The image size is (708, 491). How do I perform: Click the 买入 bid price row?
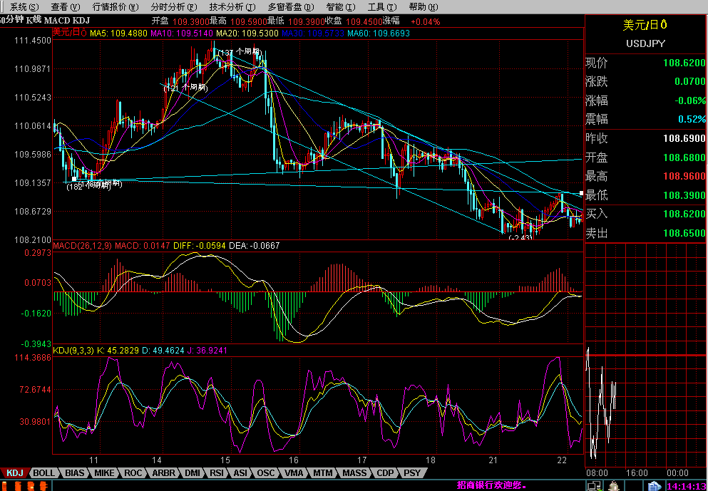[645, 214]
